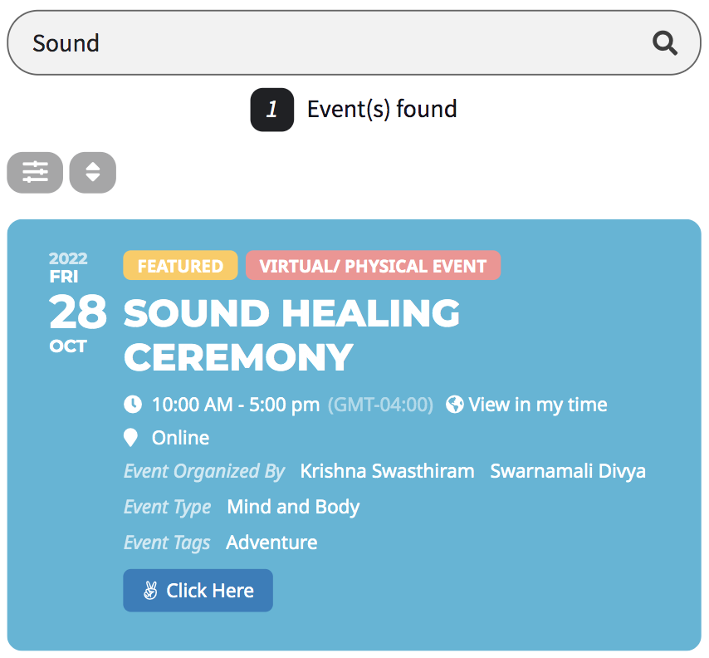Click the Adventure event tag

pyautogui.click(x=271, y=542)
